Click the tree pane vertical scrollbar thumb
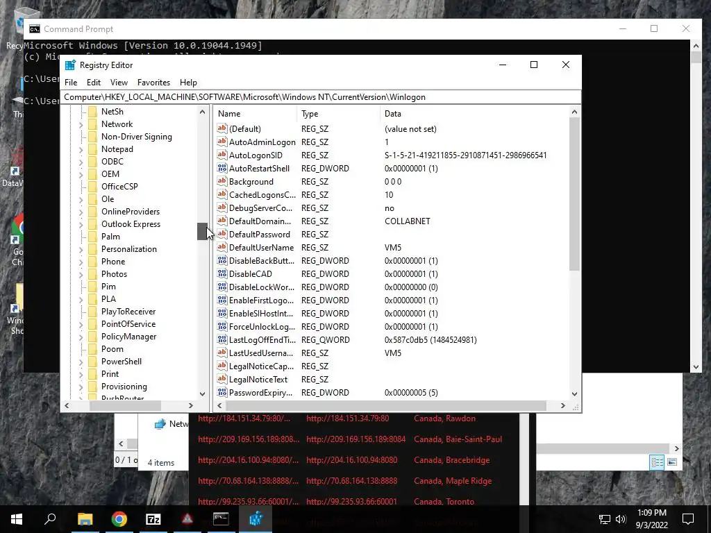Image resolution: width=711 pixels, height=533 pixels. (x=202, y=231)
